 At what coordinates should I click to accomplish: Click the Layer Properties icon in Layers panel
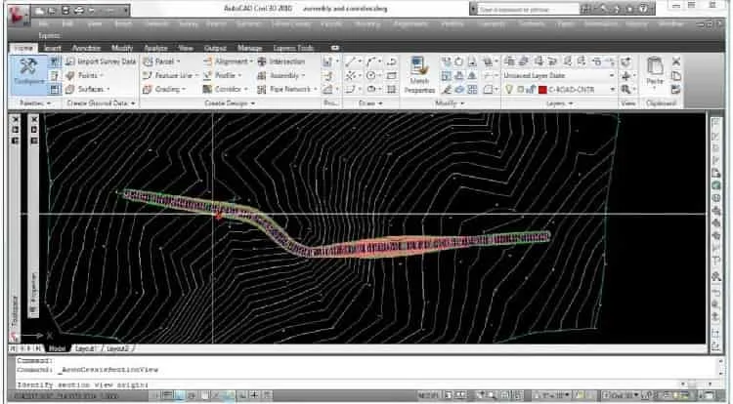[509, 61]
